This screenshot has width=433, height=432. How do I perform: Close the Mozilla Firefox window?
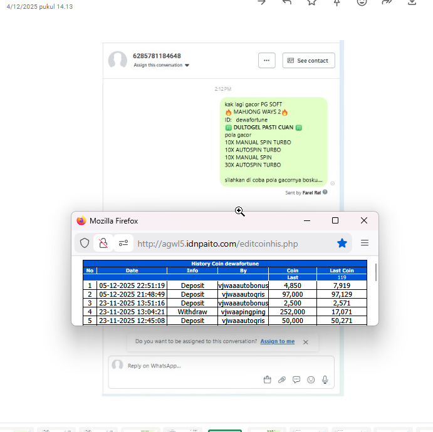tap(364, 220)
